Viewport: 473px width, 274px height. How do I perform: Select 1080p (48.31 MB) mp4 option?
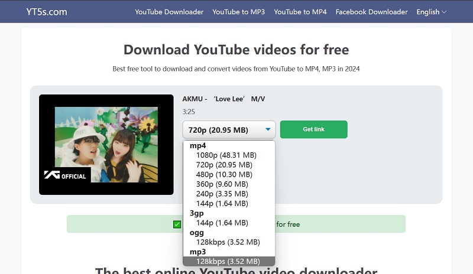[229, 155]
